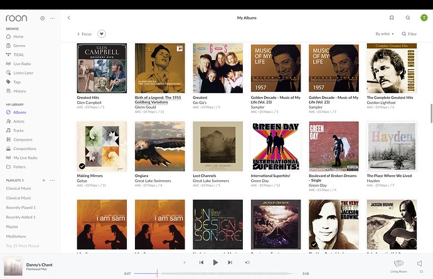Open the Undesign Sonore album cover
Viewport: 433px width, 279px height.
click(218, 225)
